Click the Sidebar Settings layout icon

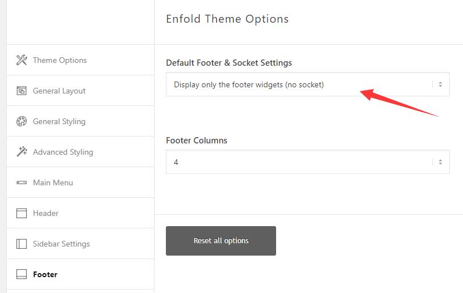coord(22,244)
